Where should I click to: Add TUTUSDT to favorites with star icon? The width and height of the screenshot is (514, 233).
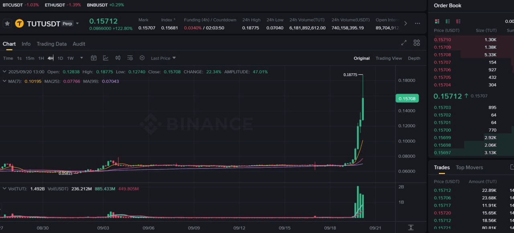click(x=7, y=24)
